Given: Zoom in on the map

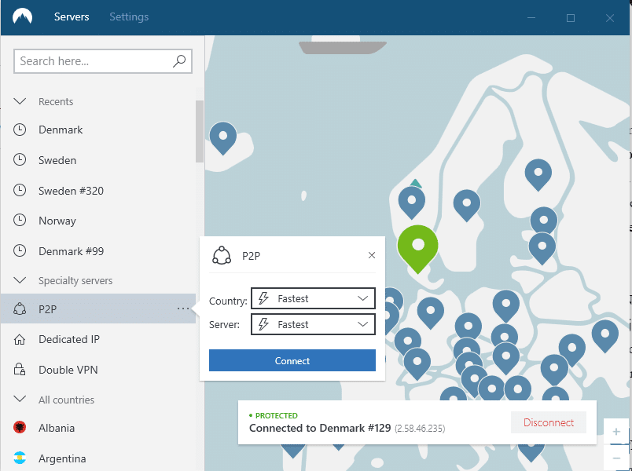Looking at the screenshot, I should (x=616, y=432).
